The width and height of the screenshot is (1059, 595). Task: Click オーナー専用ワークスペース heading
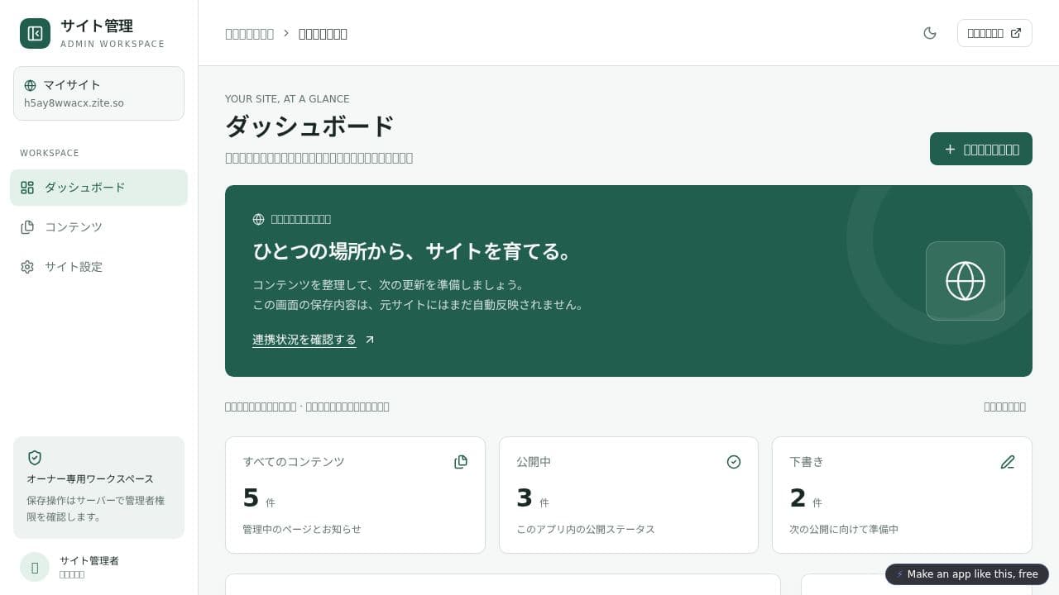[90, 479]
